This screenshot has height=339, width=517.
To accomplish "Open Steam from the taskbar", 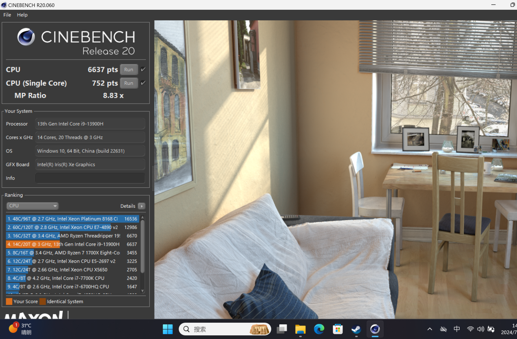I will pos(356,329).
